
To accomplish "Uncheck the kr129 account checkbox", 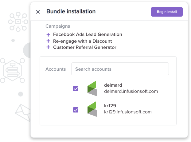I will tap(76, 110).
